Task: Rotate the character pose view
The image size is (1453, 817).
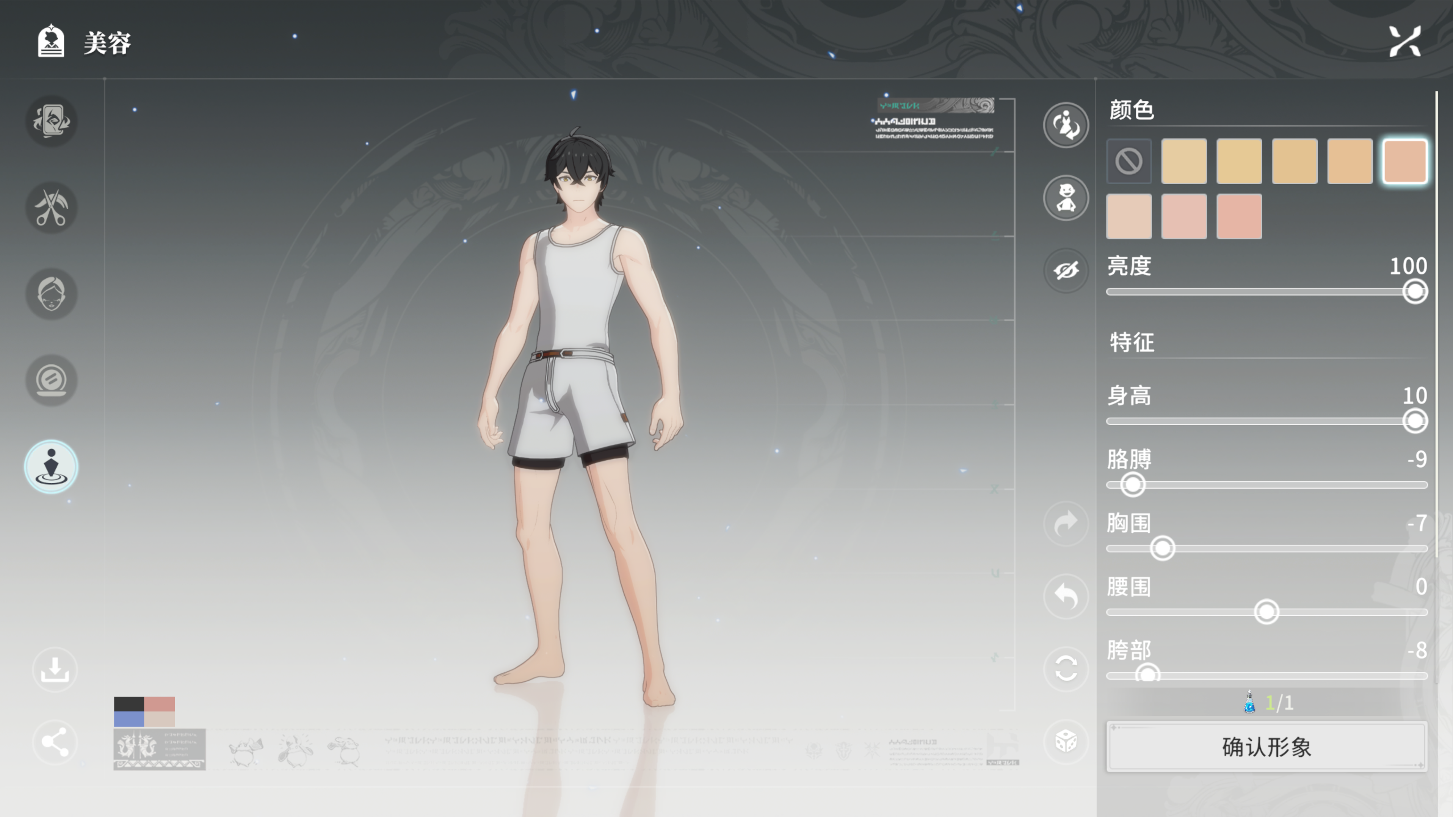Action: tap(1066, 125)
